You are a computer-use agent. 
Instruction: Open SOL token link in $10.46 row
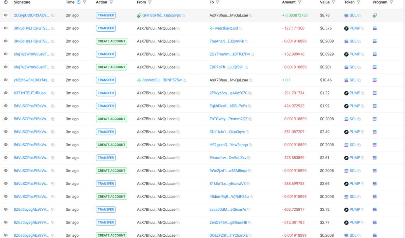[353, 80]
